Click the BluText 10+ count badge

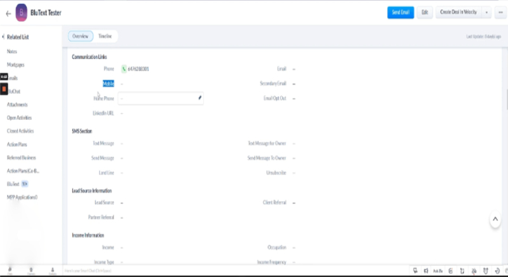[x=25, y=184]
